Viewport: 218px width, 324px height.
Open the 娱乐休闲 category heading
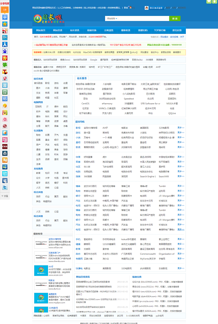[x=38, y=79]
